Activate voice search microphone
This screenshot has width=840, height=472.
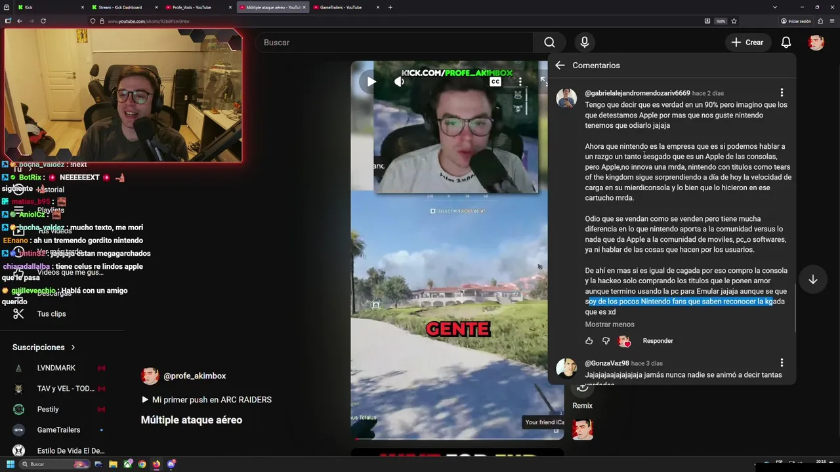[x=585, y=43]
